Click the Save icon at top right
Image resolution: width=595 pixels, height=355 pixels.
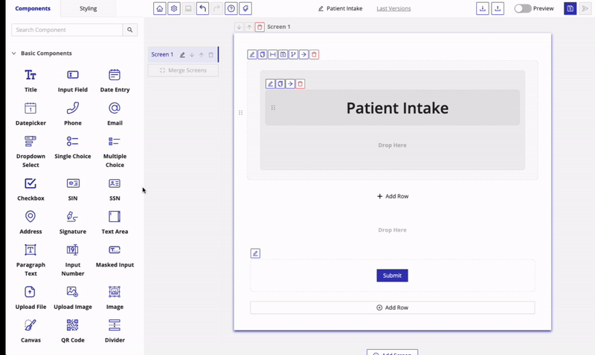(x=570, y=9)
